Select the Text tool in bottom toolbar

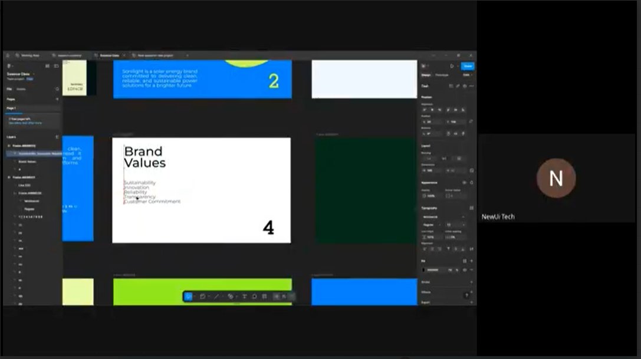(245, 297)
